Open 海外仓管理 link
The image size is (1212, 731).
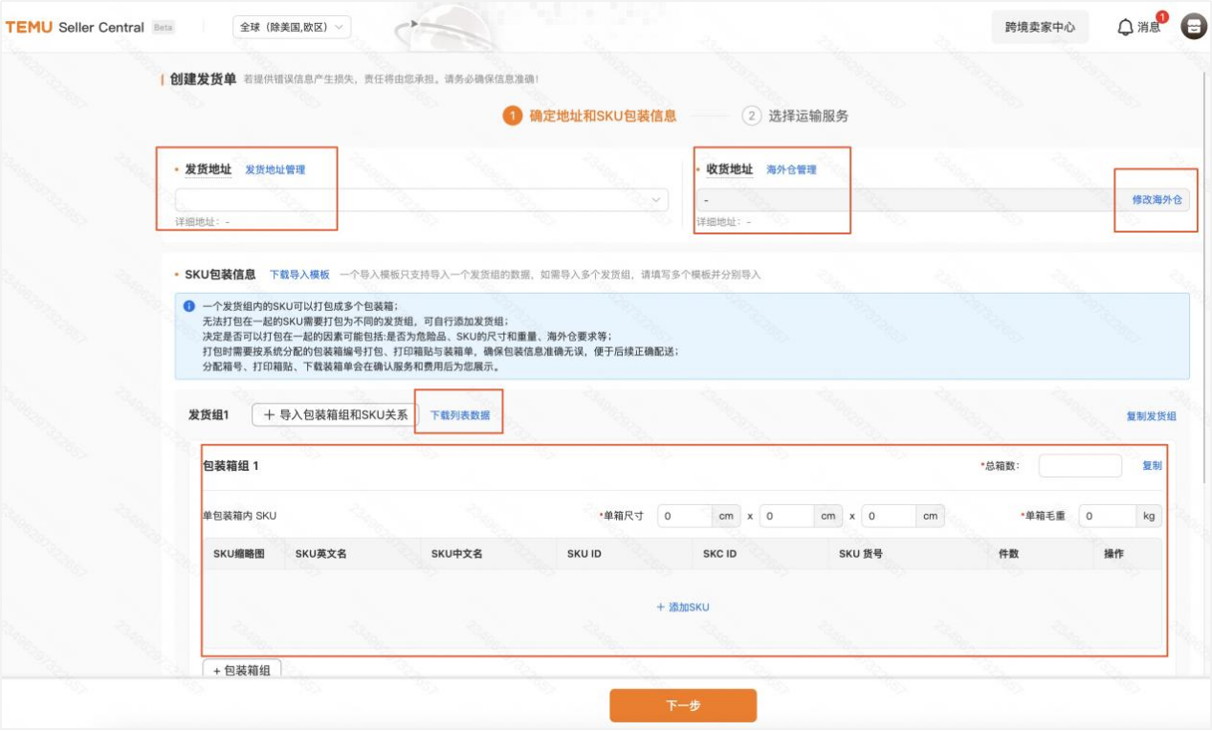tap(791, 169)
